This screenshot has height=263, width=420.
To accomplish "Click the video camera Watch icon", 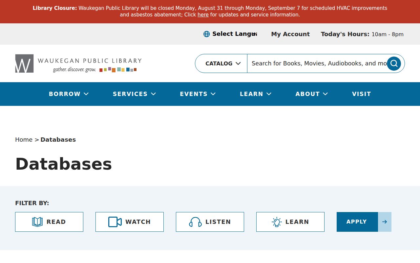I will pyautogui.click(x=115, y=222).
